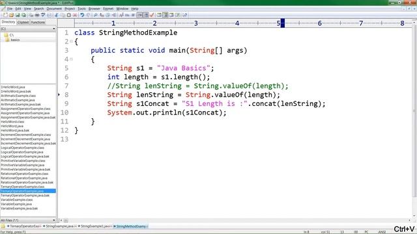Click the folder icon beside document tabs

[x=3, y=226]
